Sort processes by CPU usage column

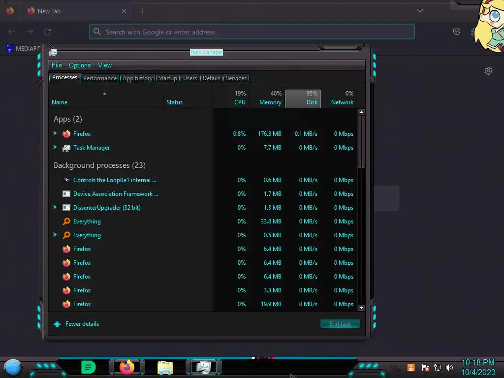click(231, 98)
